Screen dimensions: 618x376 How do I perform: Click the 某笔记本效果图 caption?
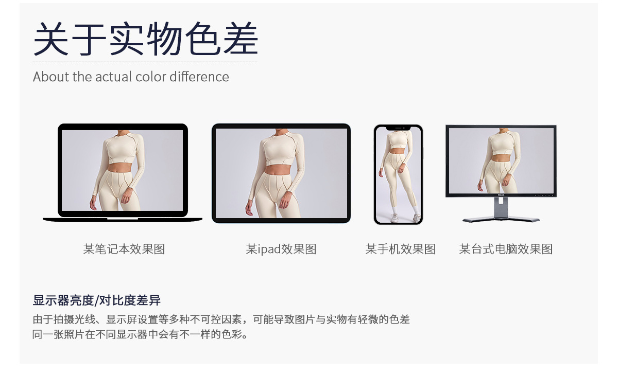click(x=124, y=249)
